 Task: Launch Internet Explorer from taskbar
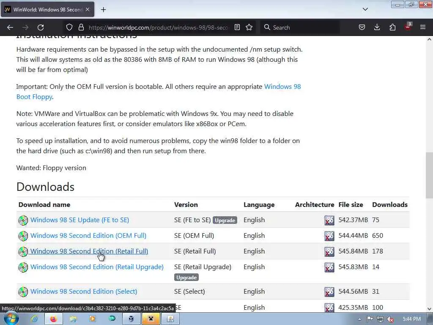click(x=35, y=319)
